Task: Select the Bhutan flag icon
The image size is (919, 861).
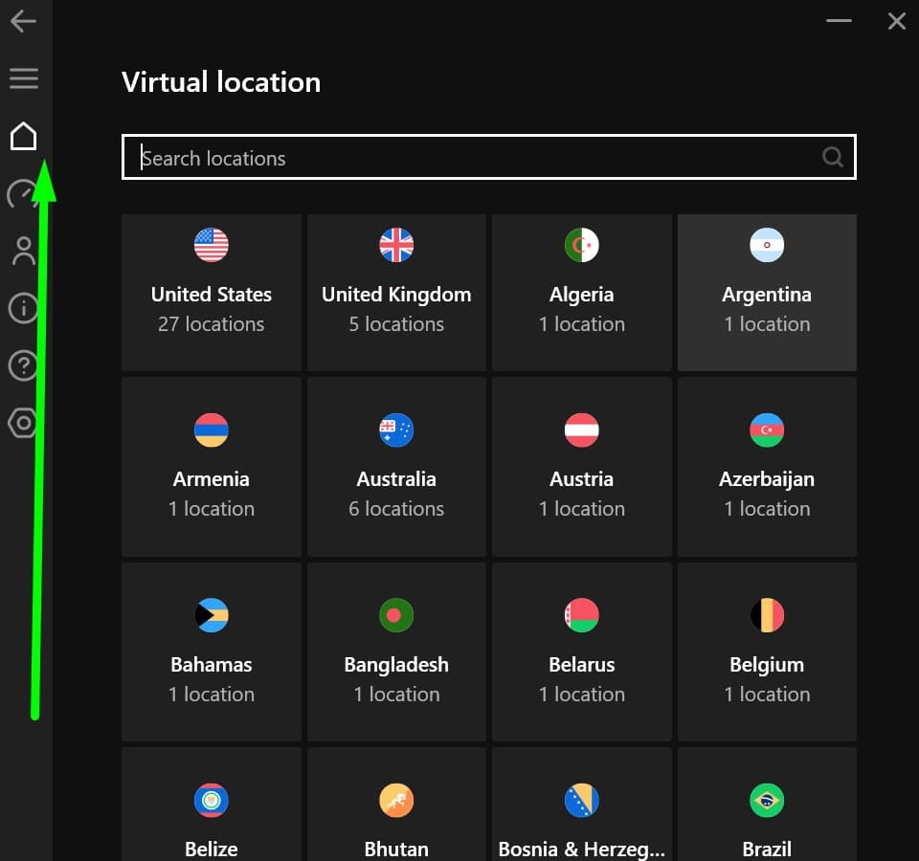Action: 396,800
